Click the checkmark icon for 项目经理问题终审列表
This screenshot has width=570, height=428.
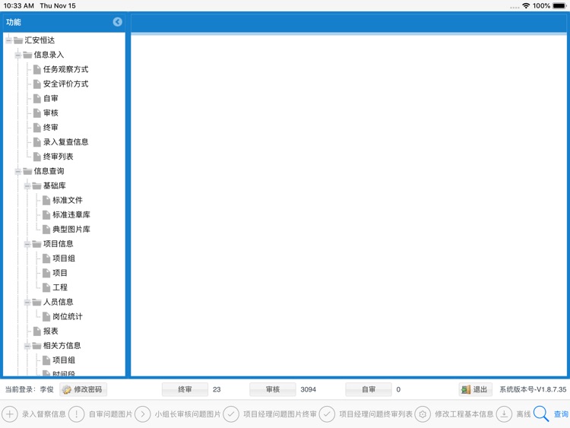[327, 414]
